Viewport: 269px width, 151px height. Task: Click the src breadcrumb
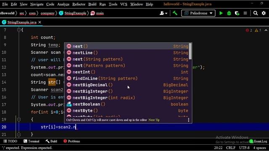(21, 13)
